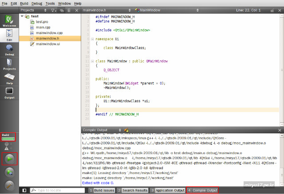Click the QMainWindow base class name
Viewport: 284px width, 194px height.
[157, 61]
